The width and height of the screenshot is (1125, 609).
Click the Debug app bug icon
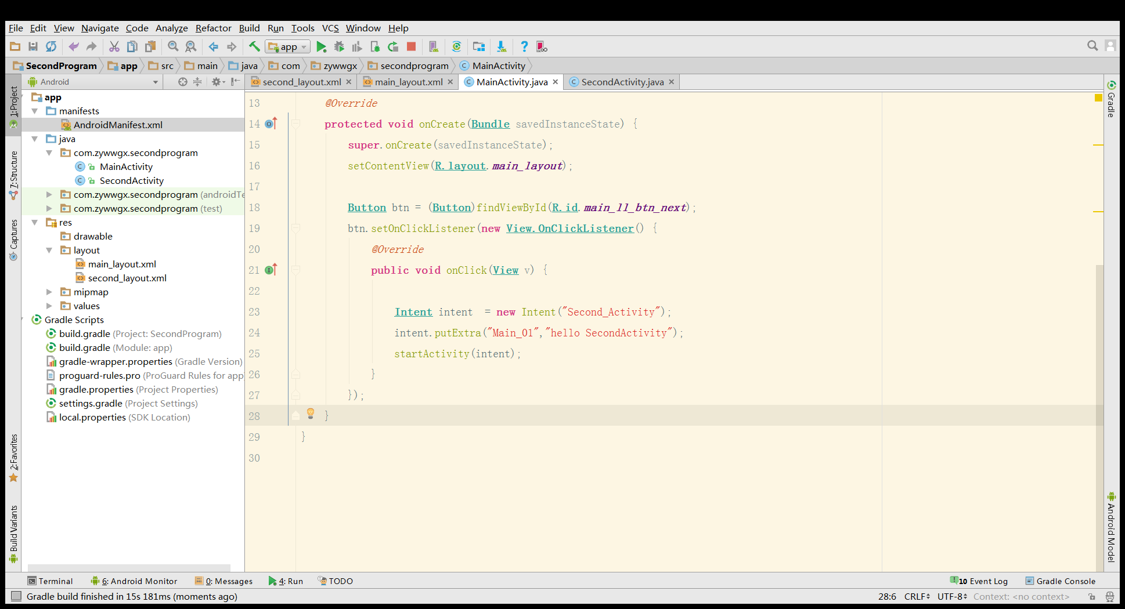point(339,47)
